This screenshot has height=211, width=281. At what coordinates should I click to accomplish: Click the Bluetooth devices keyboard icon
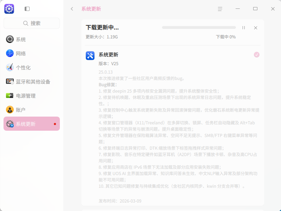10,82
